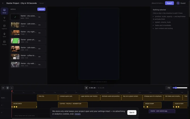Click the 'drop media here for a new lane' area
The image size is (190, 119).
point(24,116)
